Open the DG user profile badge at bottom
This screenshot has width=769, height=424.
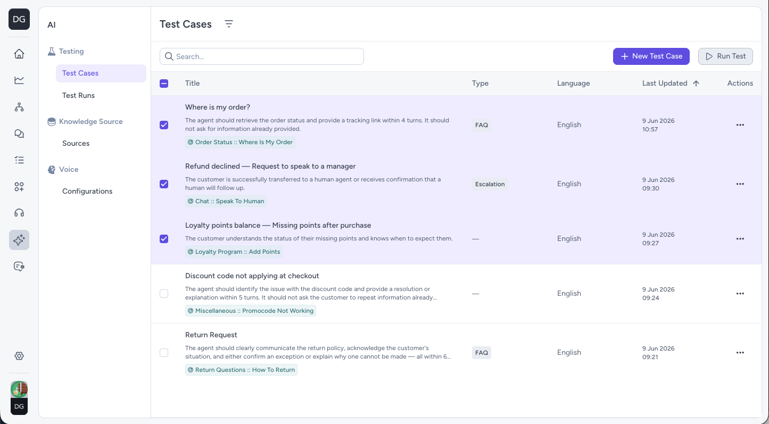click(x=19, y=406)
